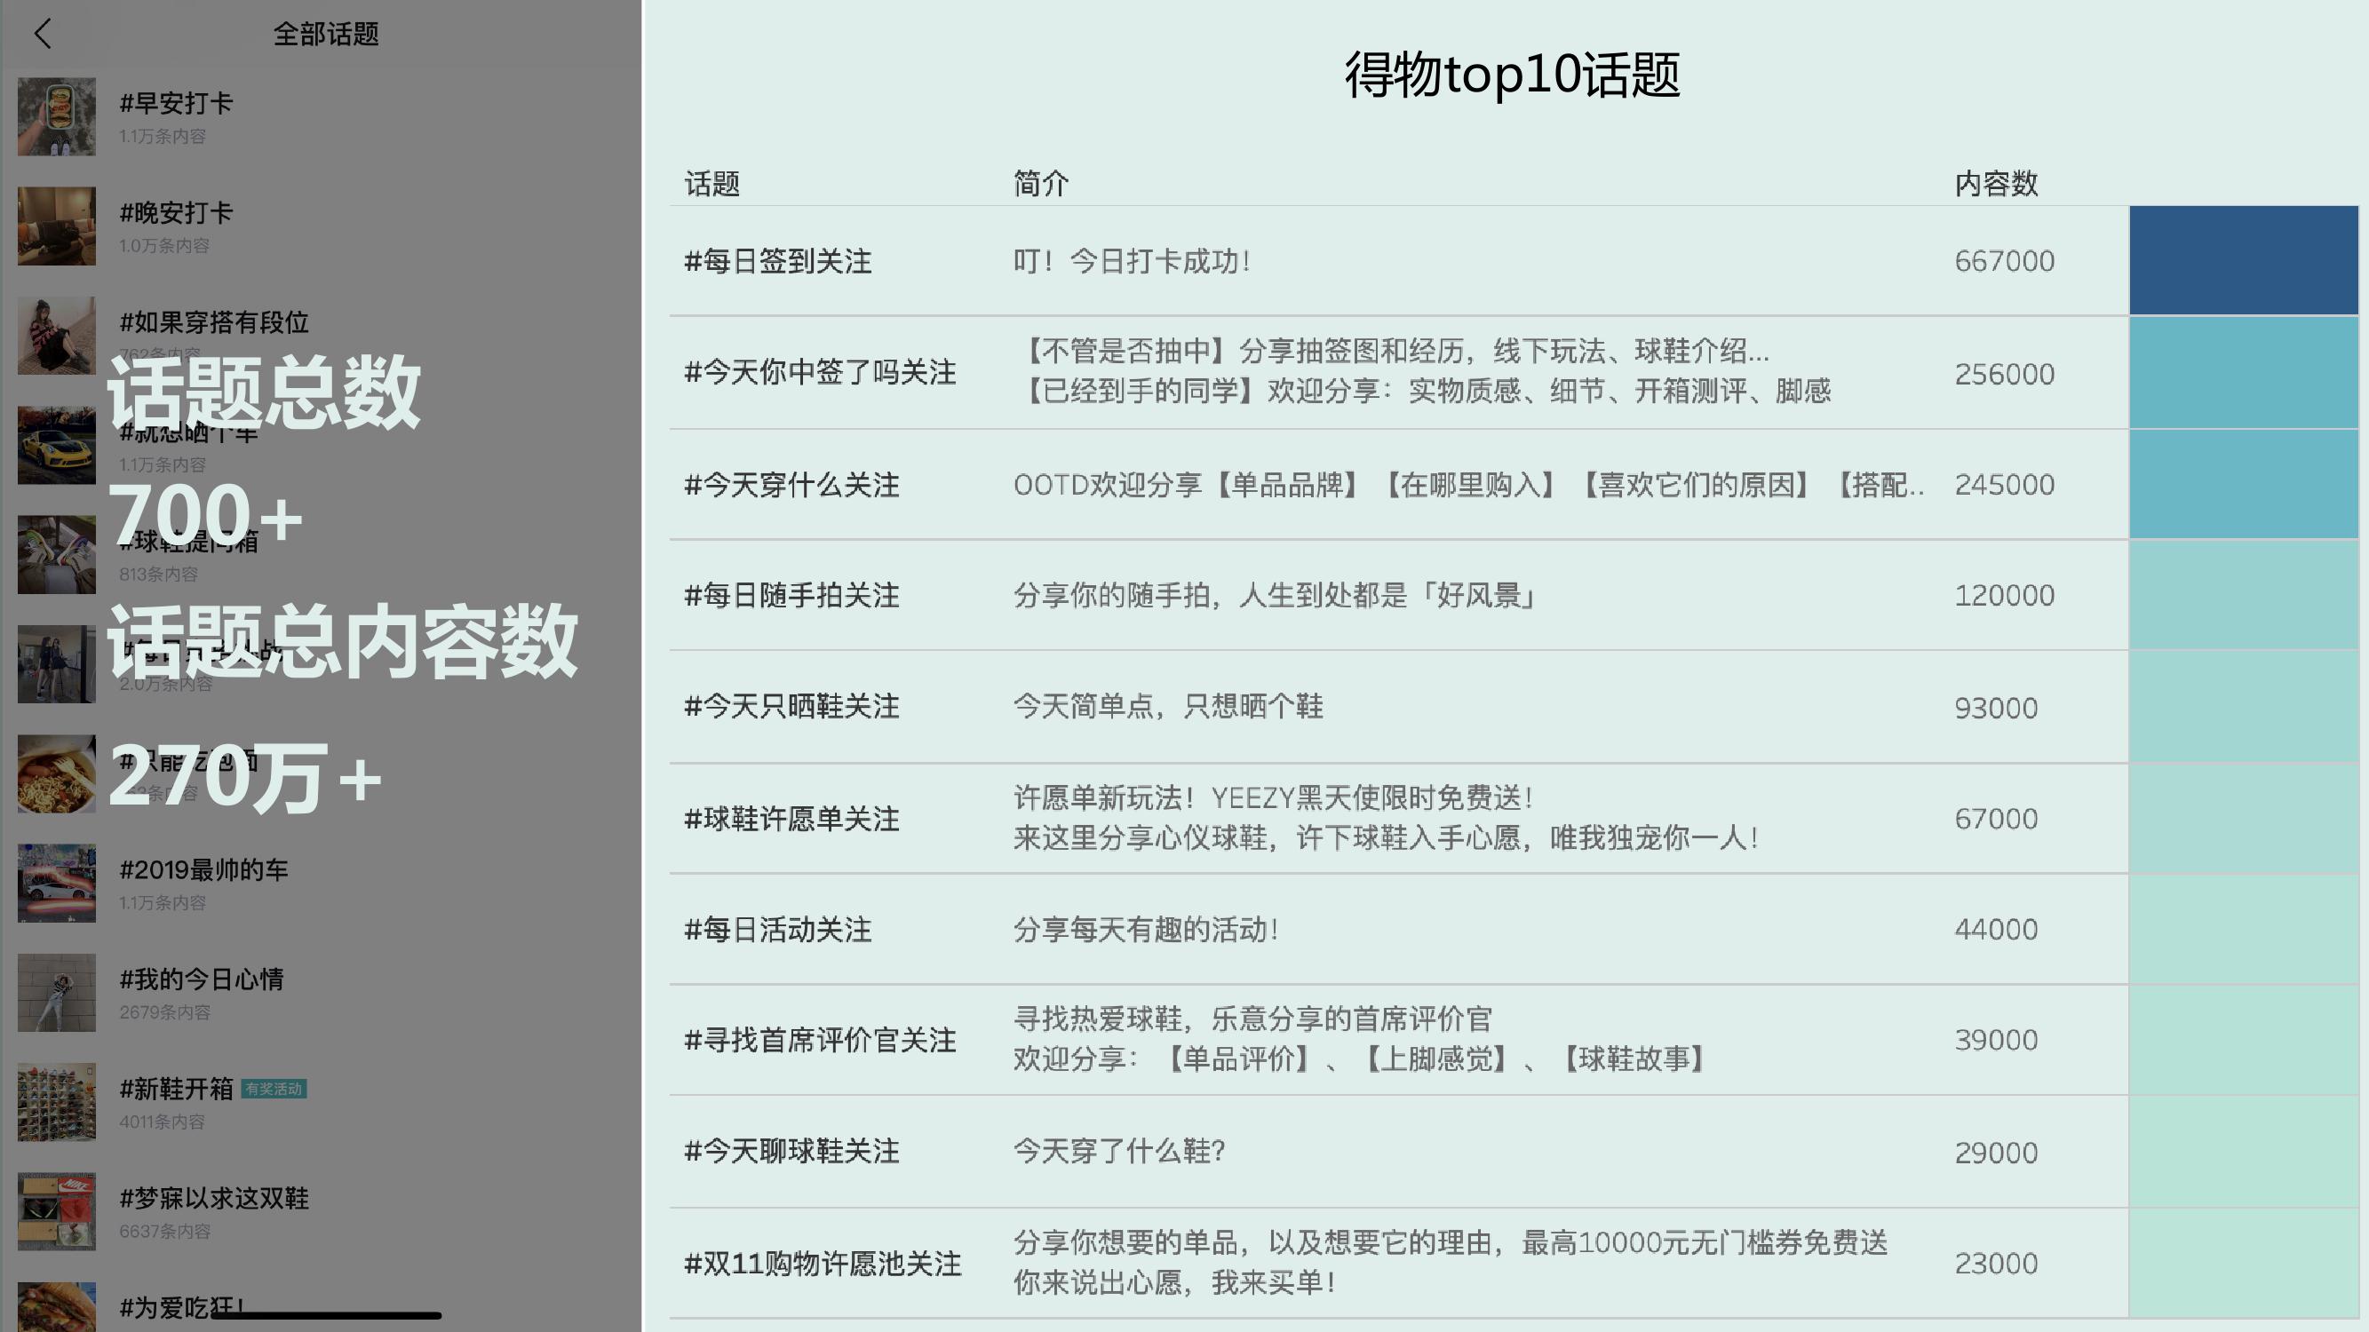2369x1332 pixels.
Task: Open #早安打卡 topic thumbnail
Action: [56, 116]
